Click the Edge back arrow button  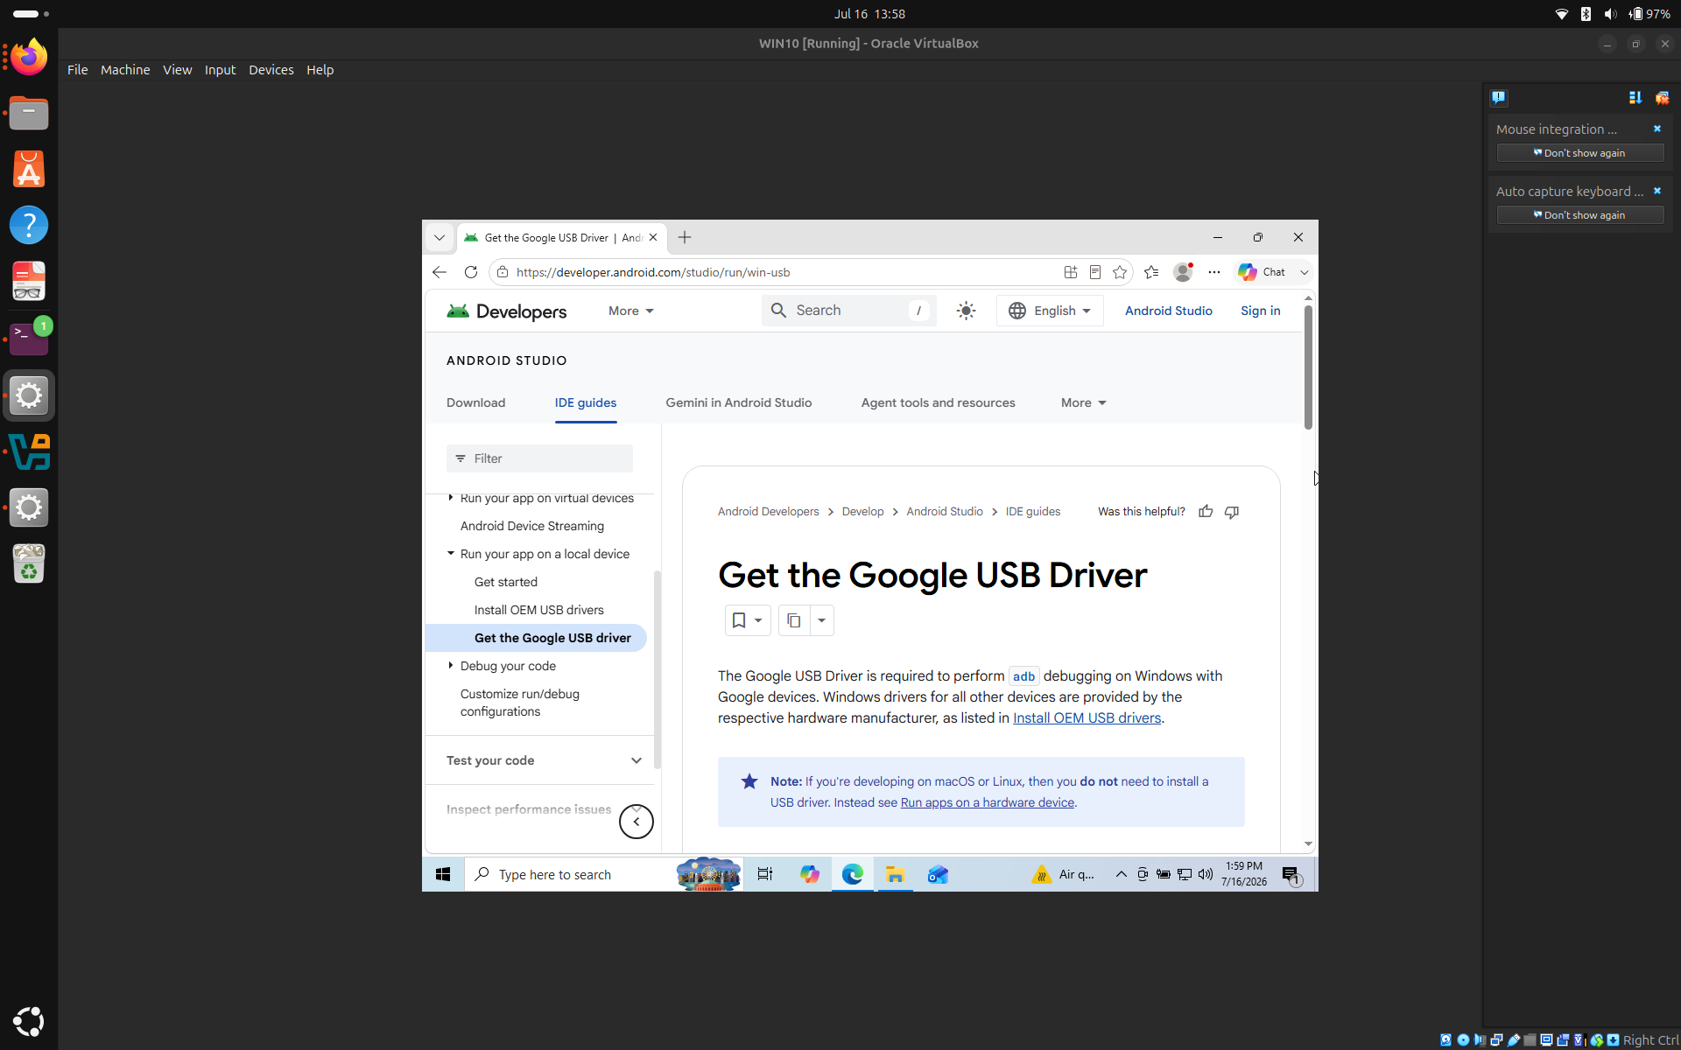click(440, 272)
